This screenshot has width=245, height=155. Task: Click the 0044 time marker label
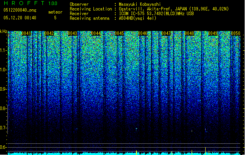pos(96,33)
